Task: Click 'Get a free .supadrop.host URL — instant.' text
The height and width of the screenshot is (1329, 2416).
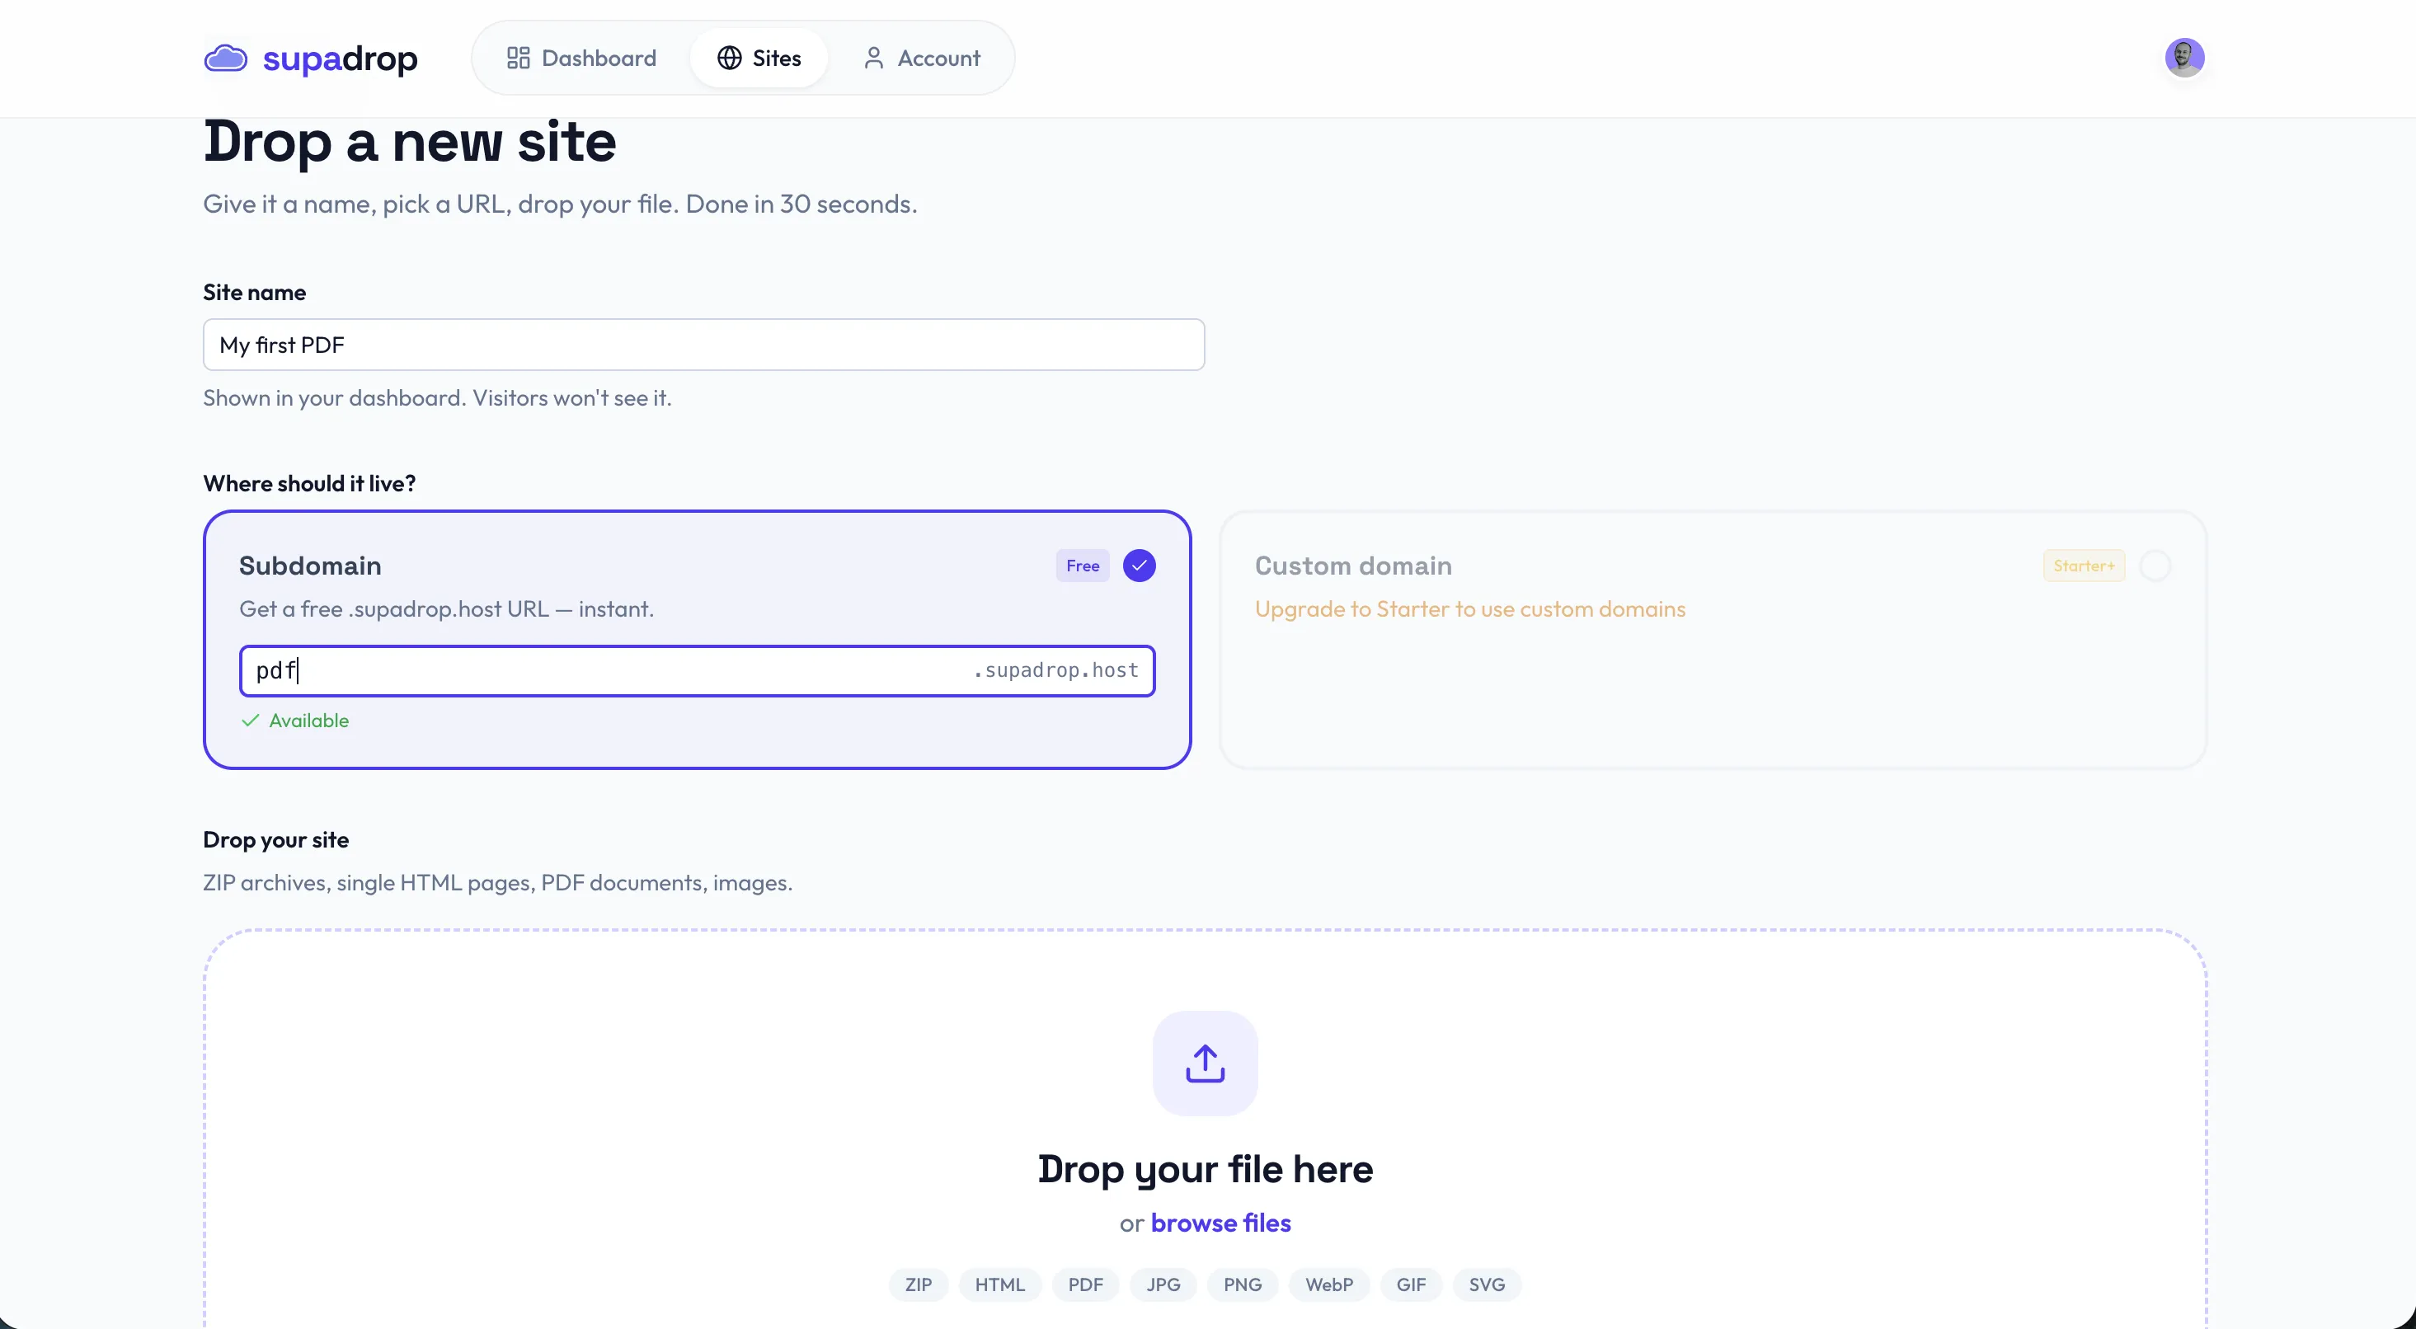Action: [x=446, y=608]
